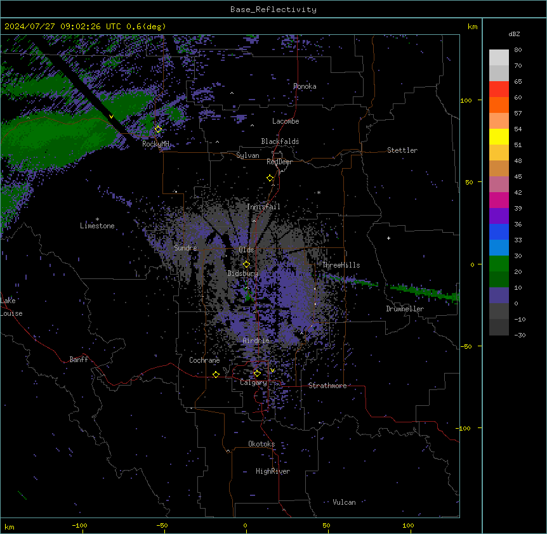
Task: Click the white plus marker north of Drumheller
Action: tap(388, 238)
